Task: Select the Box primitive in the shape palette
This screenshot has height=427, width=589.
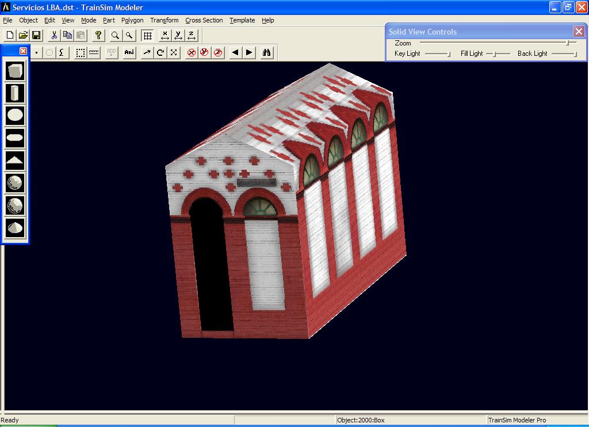Action: pyautogui.click(x=16, y=71)
